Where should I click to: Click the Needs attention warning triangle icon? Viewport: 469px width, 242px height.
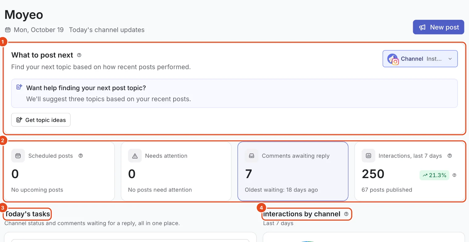[135, 156]
